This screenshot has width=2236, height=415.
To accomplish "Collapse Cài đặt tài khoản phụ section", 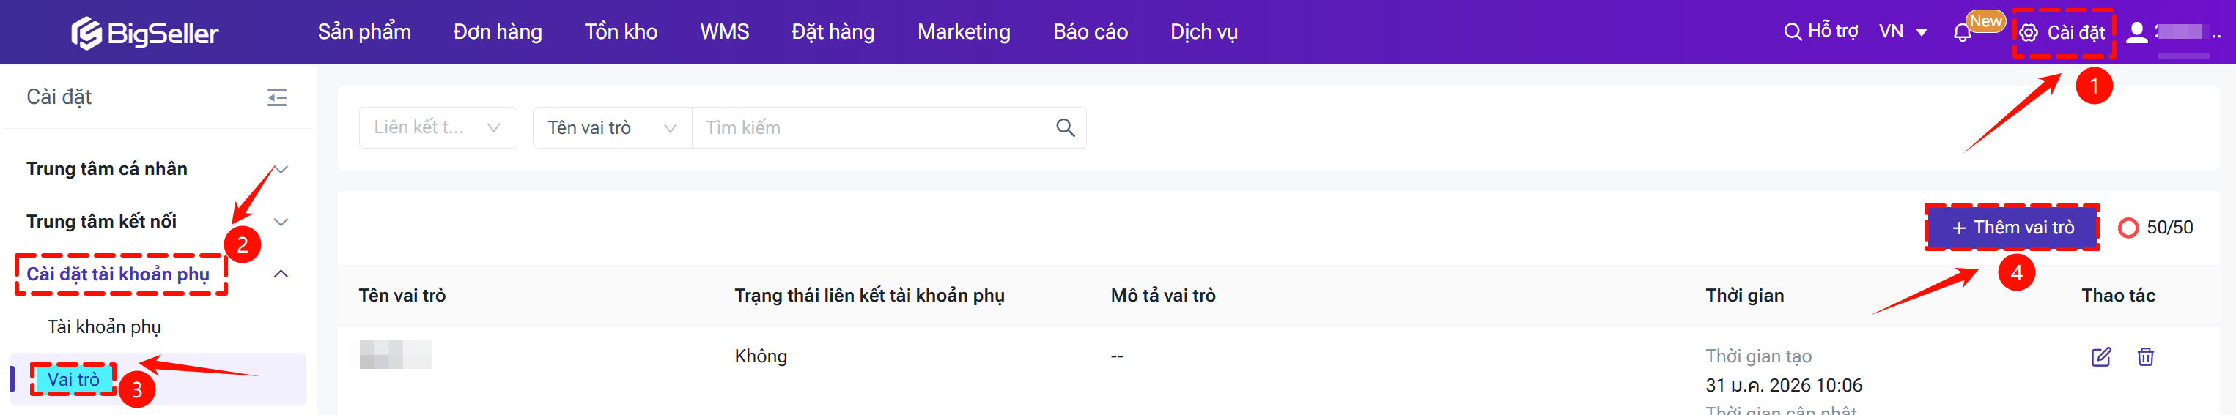I will (281, 274).
